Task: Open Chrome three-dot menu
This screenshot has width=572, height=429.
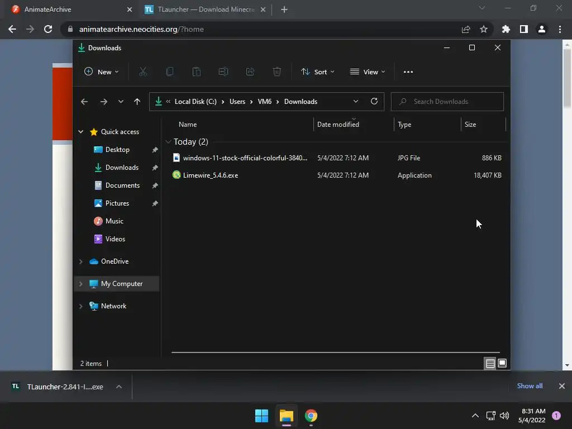Action: (x=560, y=29)
